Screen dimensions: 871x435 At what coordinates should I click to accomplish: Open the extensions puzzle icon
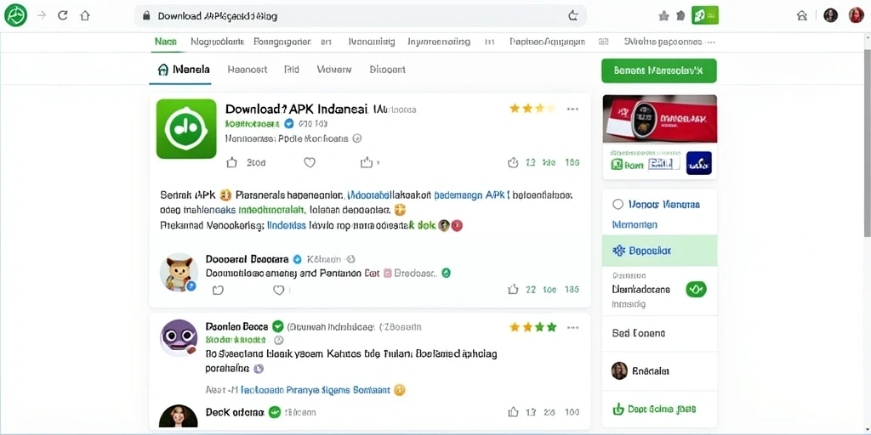pyautogui.click(x=680, y=16)
